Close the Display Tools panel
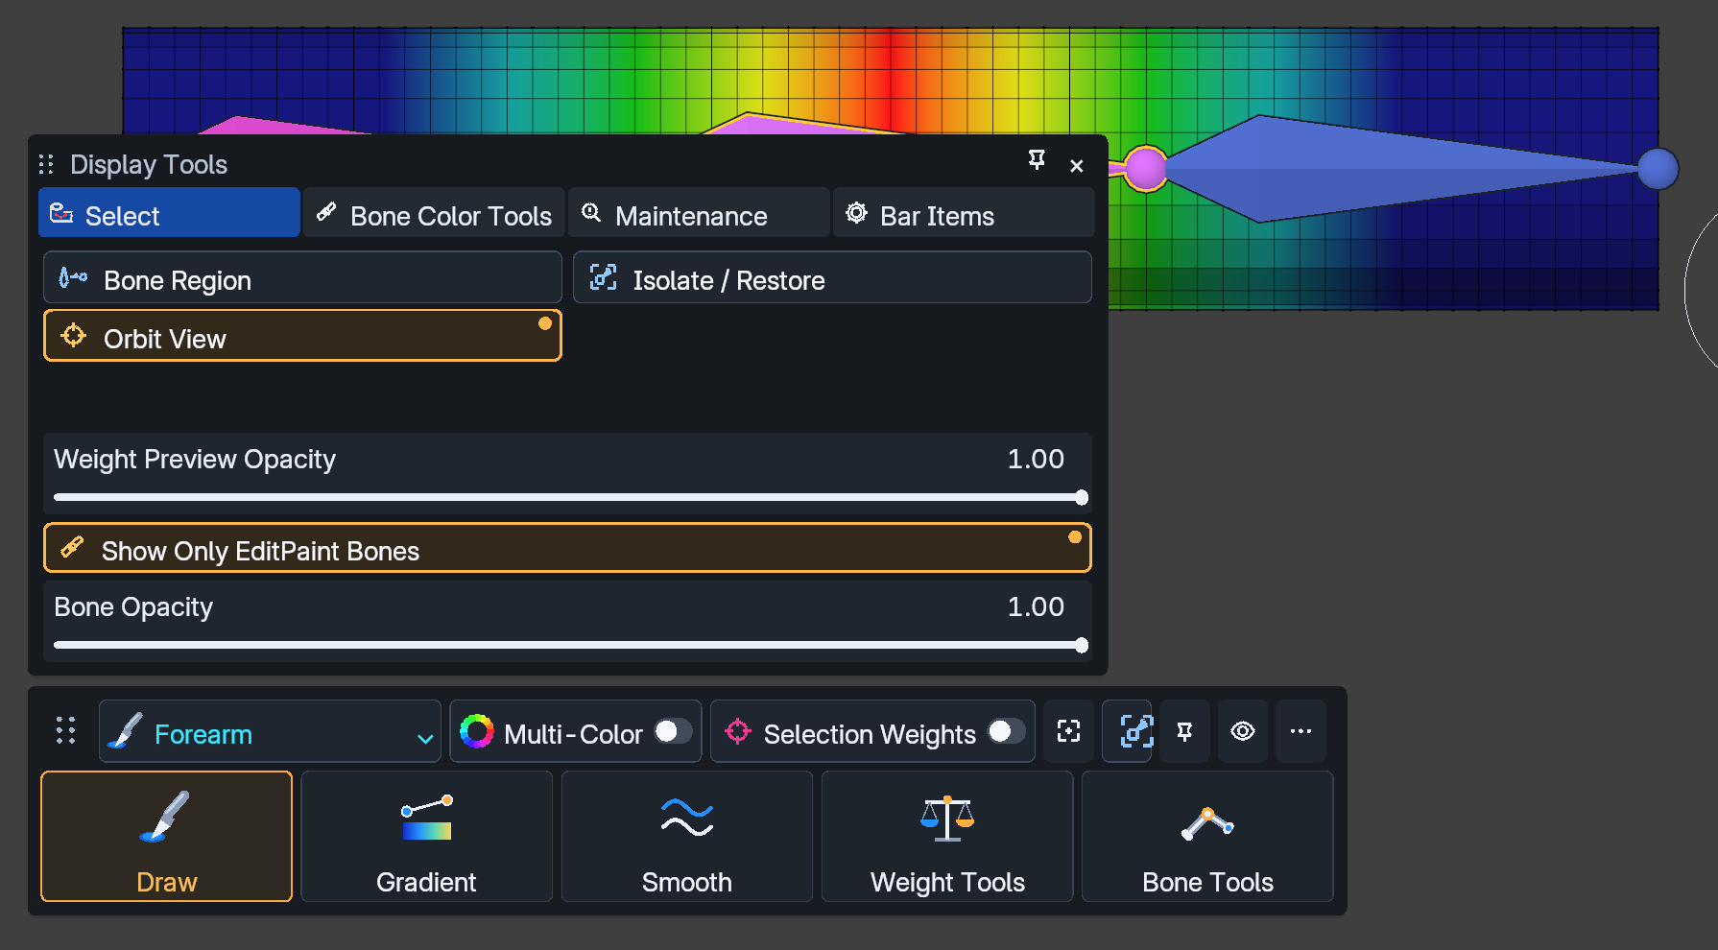The height and width of the screenshot is (950, 1718). [1077, 166]
